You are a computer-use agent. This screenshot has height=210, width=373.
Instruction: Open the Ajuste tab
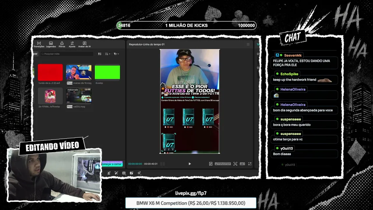(72, 44)
